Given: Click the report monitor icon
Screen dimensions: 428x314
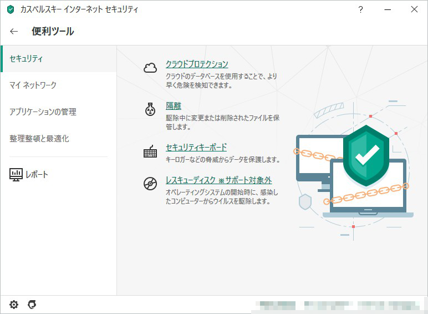Looking at the screenshot, I should tap(16, 174).
